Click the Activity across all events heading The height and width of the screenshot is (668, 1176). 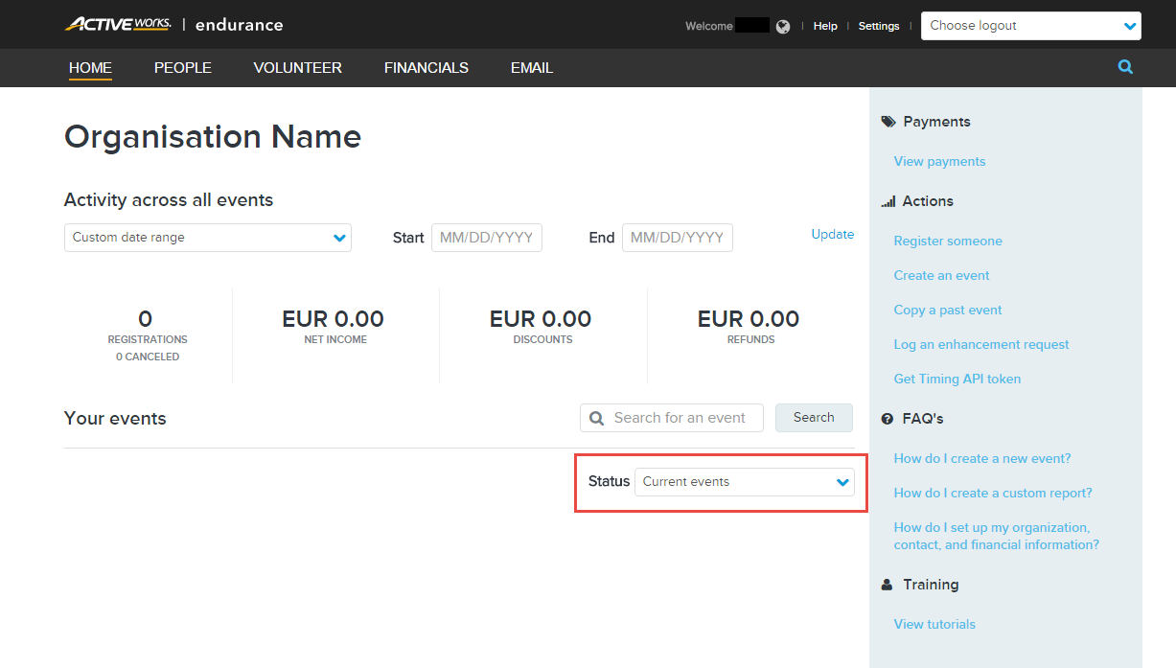[x=169, y=200]
